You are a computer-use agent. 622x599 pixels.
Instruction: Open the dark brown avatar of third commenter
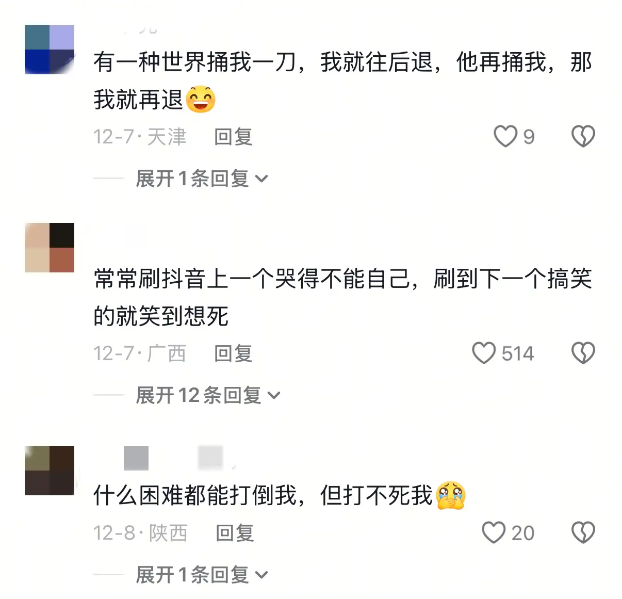click(x=50, y=471)
